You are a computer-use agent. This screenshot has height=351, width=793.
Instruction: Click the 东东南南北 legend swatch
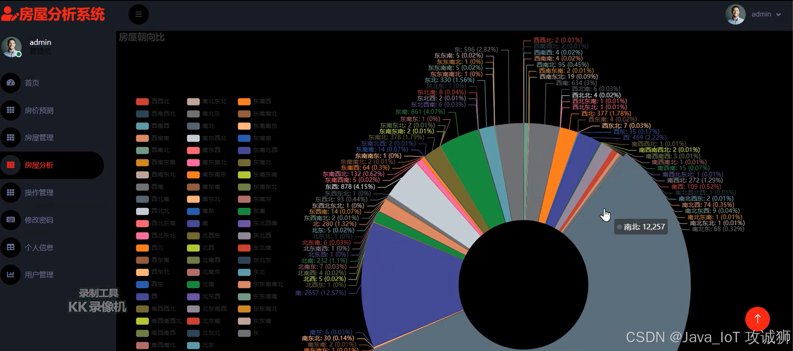pos(244,284)
